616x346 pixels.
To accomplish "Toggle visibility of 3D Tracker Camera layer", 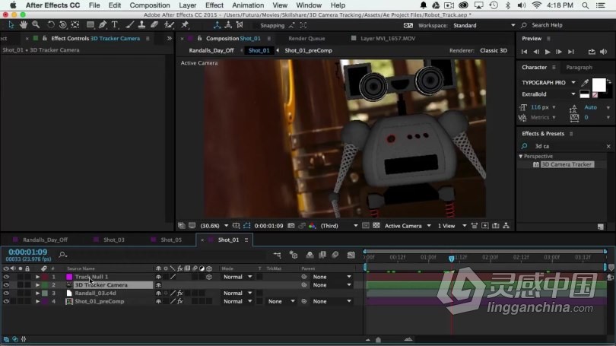I will (x=6, y=285).
